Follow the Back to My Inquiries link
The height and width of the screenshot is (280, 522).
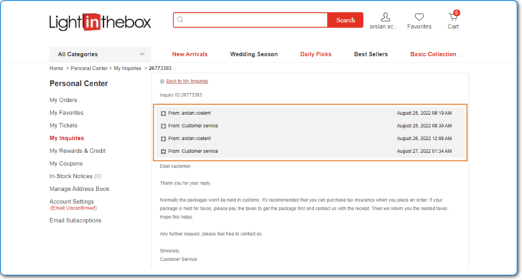click(187, 82)
